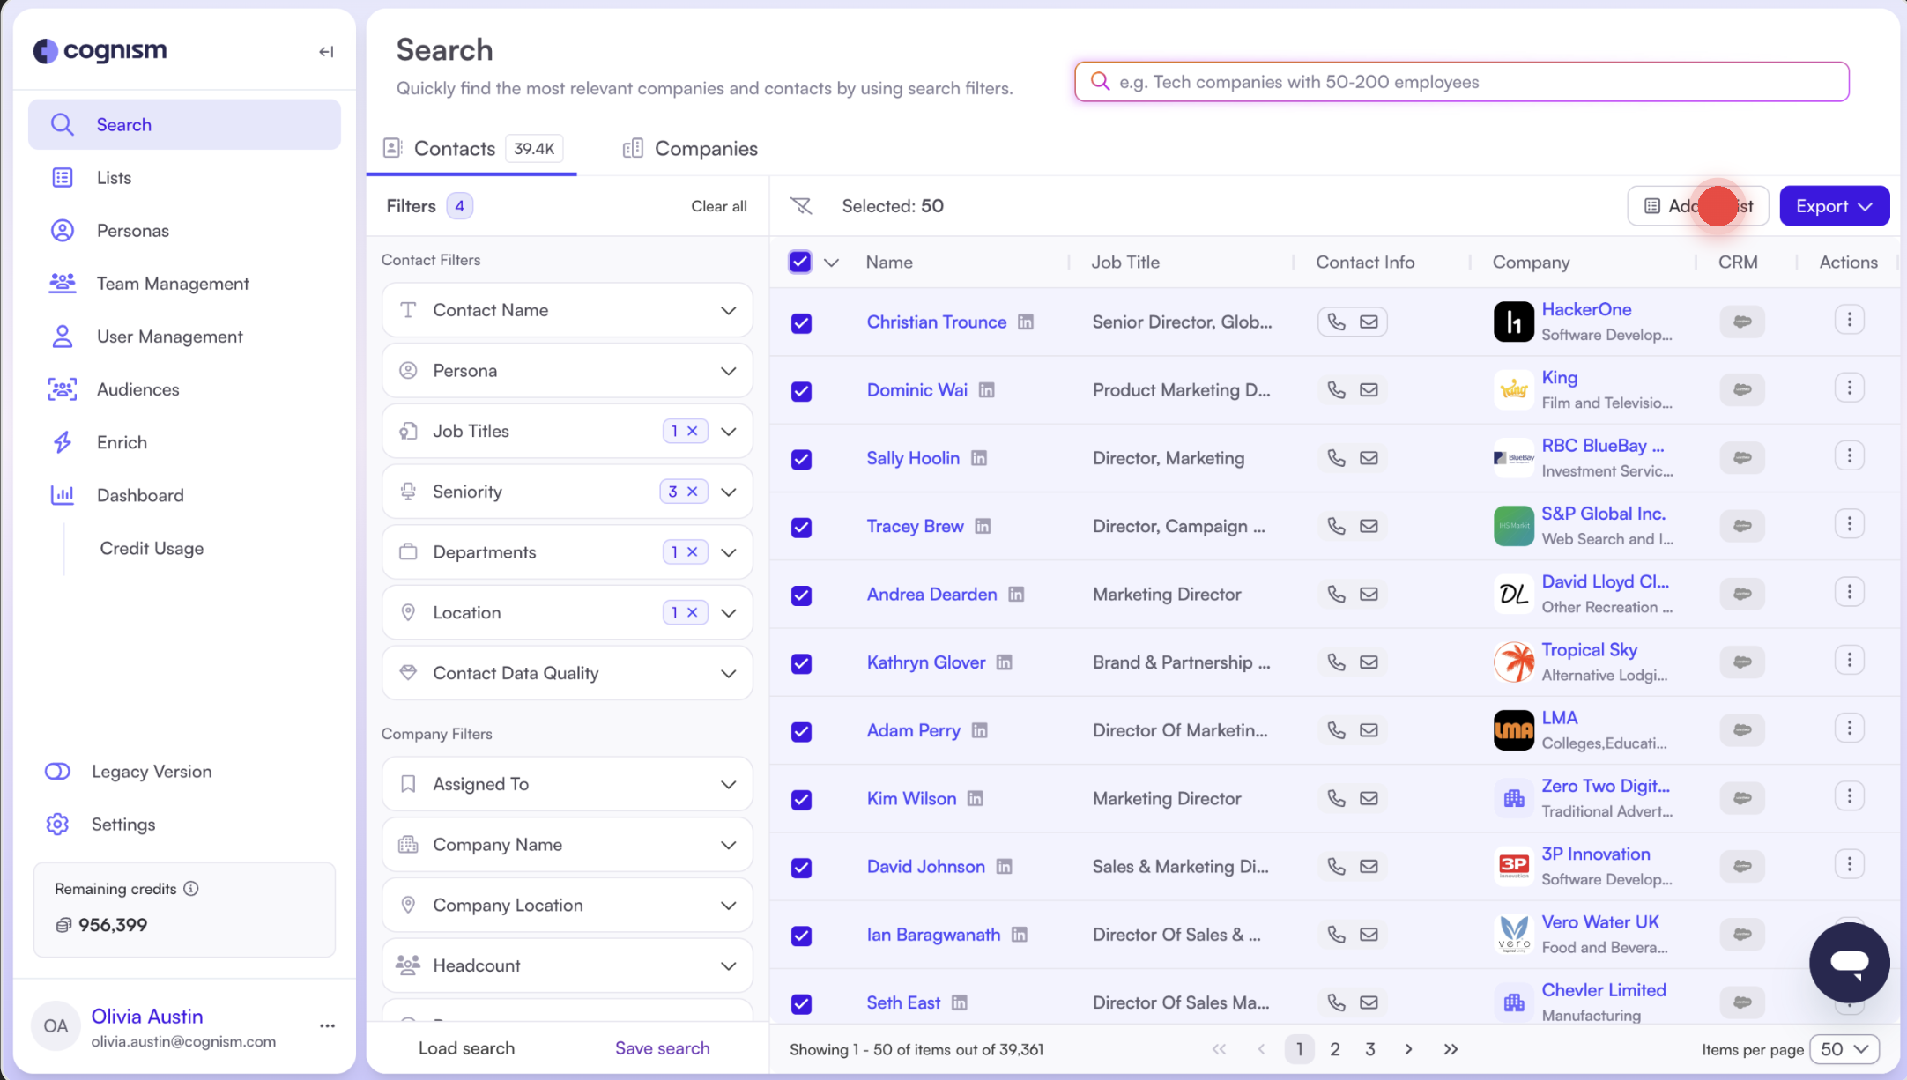Click the CRM Salesforce icon for HackerOne row
Viewport: 1907px width, 1080px height.
pyautogui.click(x=1742, y=322)
